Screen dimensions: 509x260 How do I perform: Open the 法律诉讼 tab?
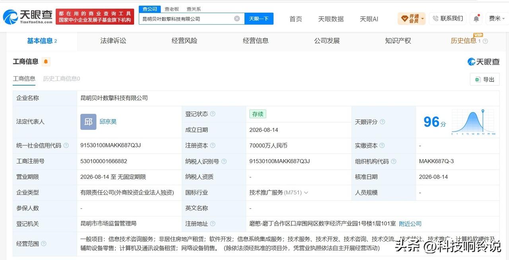[x=113, y=41]
